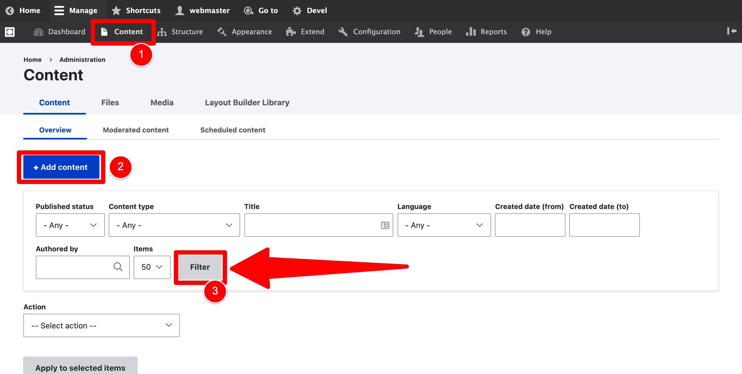Click the Reports bar chart icon

click(471, 32)
